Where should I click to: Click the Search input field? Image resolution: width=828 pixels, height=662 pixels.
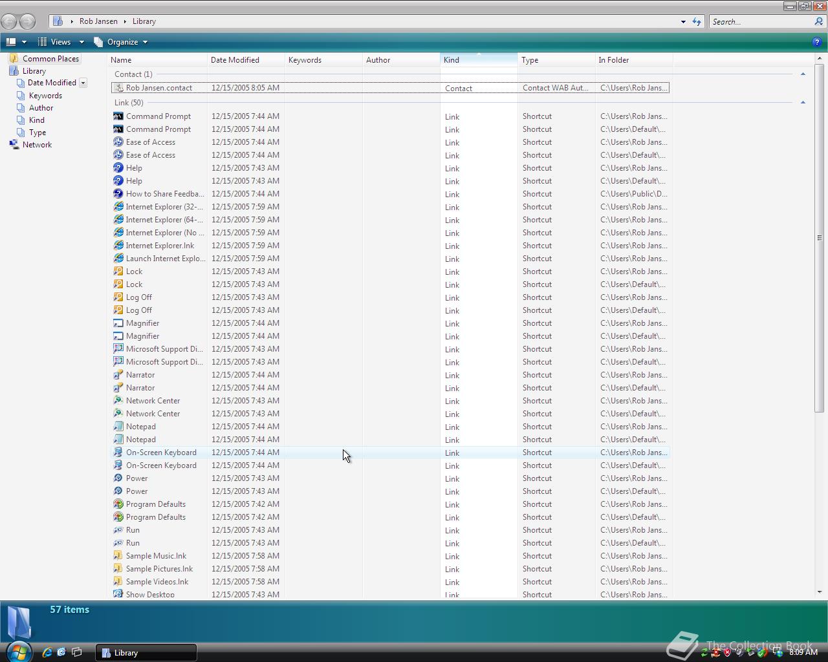coord(761,21)
